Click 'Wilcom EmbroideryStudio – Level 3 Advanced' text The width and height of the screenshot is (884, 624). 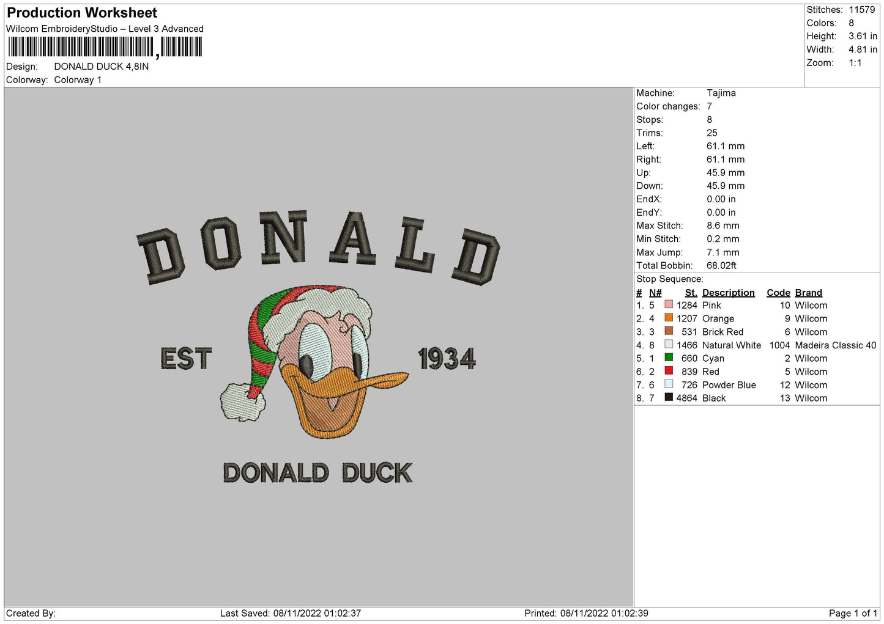(105, 29)
